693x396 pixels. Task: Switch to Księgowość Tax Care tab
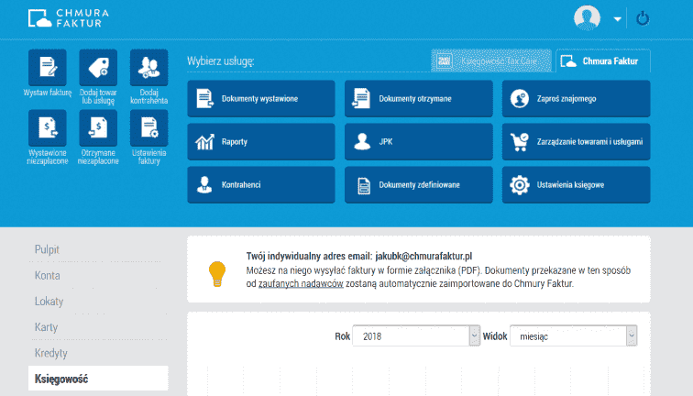point(491,61)
